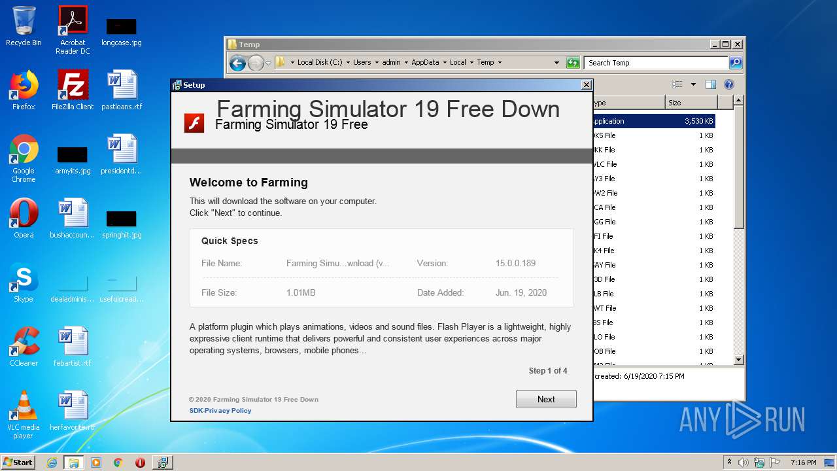The width and height of the screenshot is (837, 471).
Task: Click the Flash Player logo in Setup
Action: point(194,122)
